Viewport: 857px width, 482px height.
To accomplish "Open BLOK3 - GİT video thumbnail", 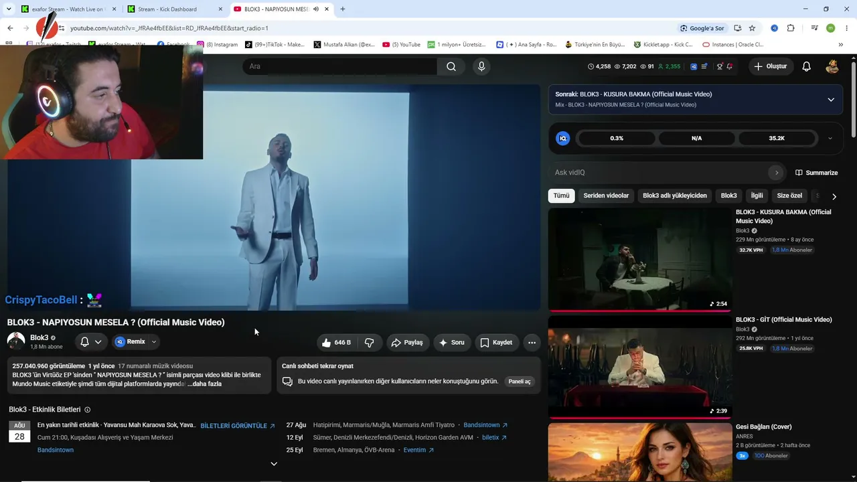I will point(639,367).
